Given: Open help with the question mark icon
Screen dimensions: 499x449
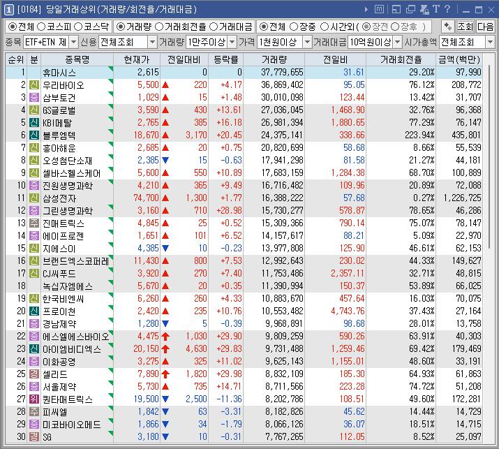Looking at the screenshot, I should coord(447,9).
